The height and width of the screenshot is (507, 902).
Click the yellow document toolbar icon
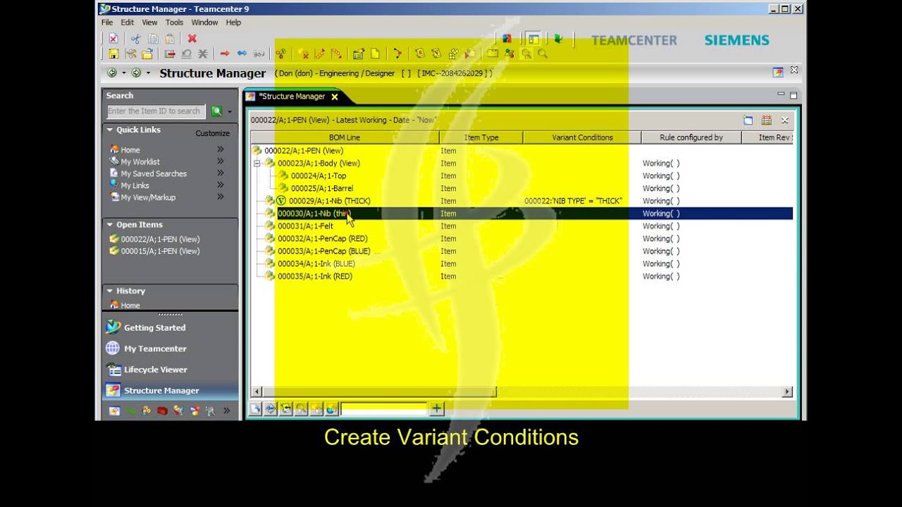375,54
